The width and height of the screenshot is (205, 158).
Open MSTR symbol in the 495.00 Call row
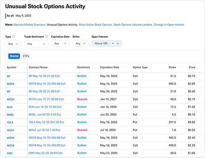(10, 84)
